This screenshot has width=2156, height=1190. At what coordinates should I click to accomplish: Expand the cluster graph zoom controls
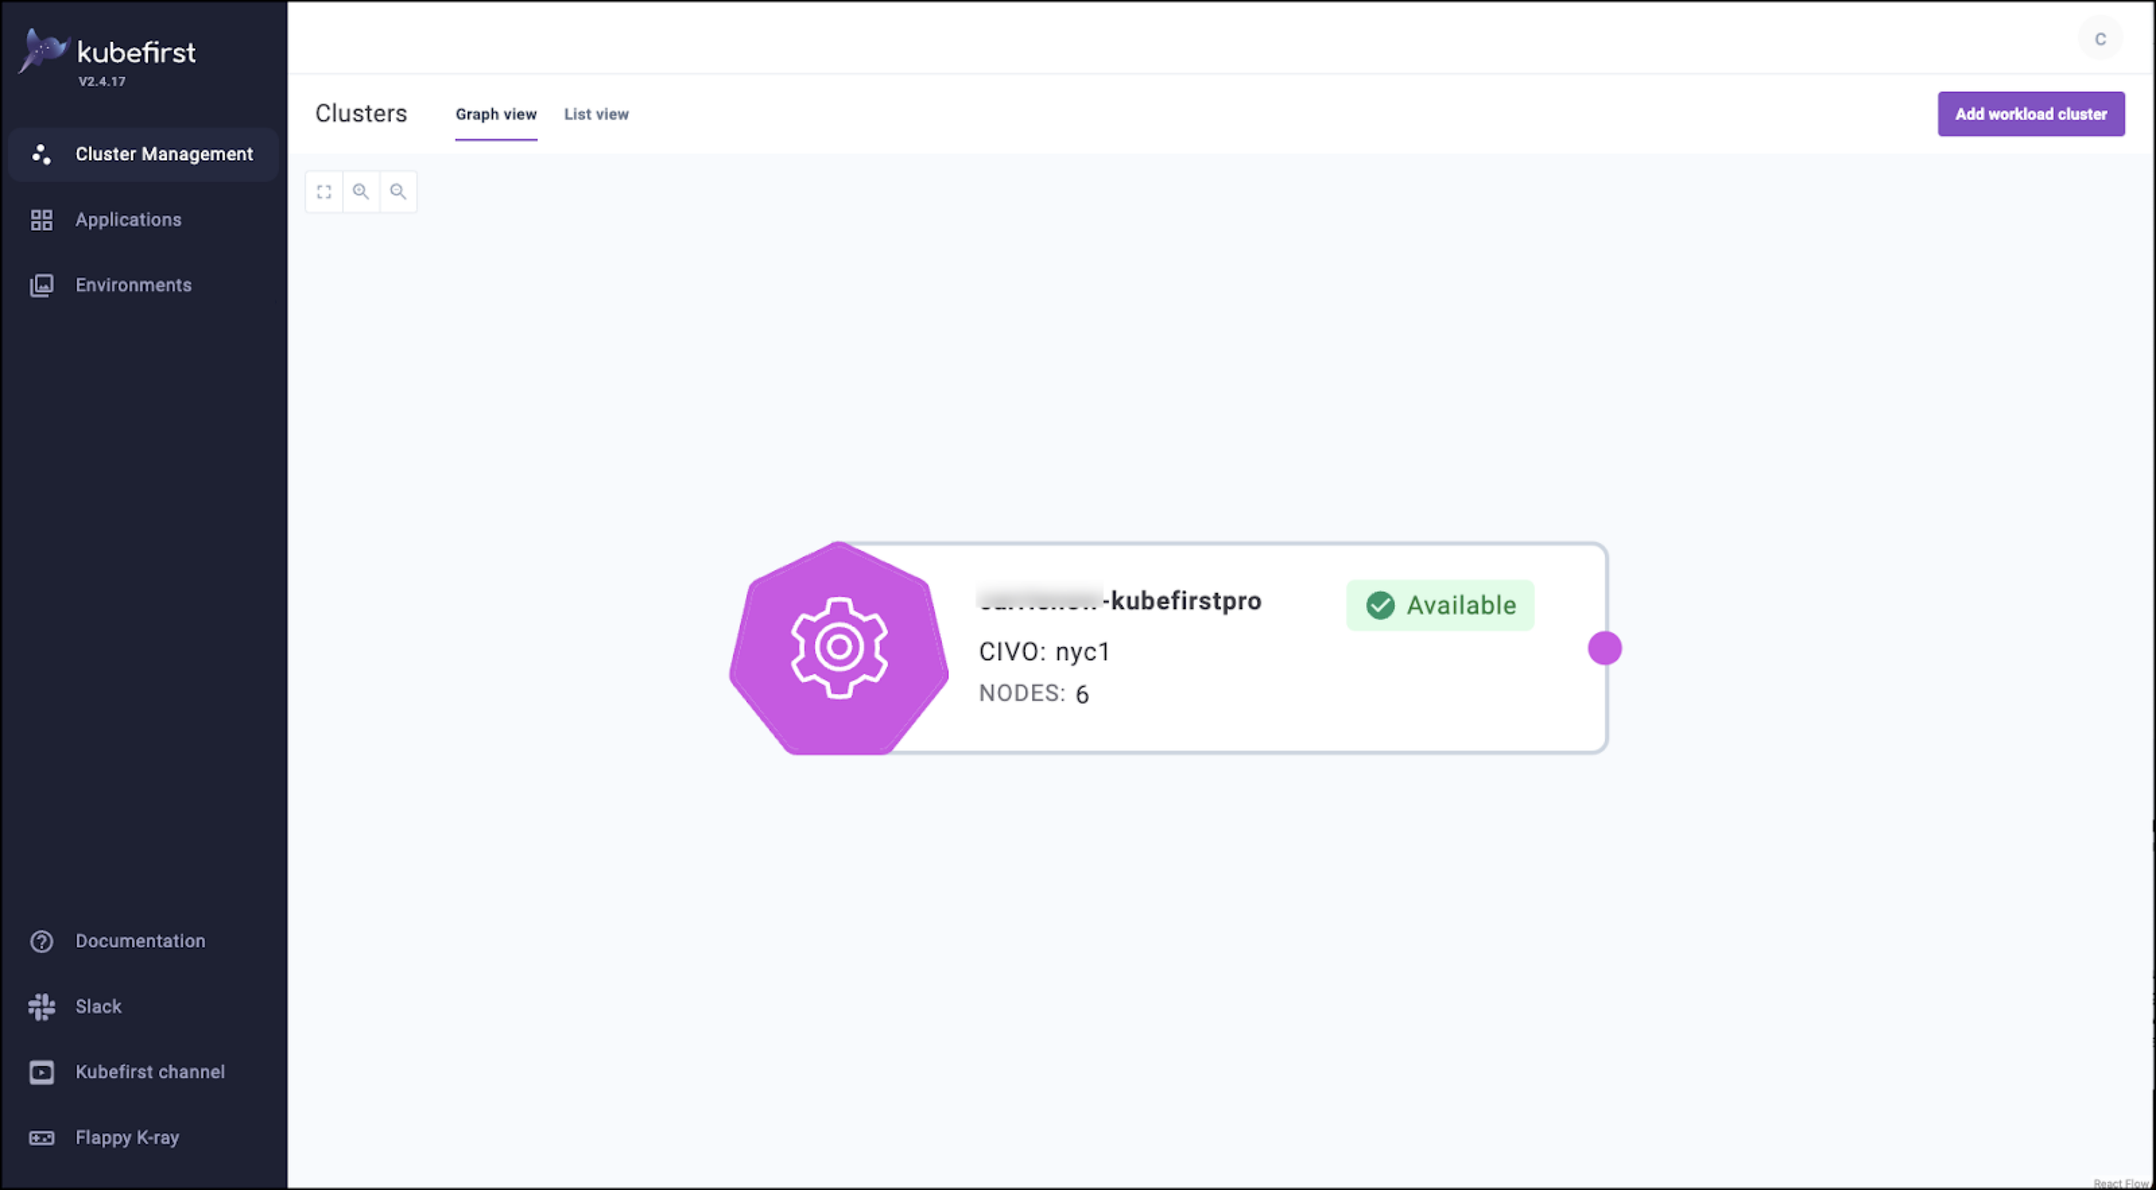[322, 192]
